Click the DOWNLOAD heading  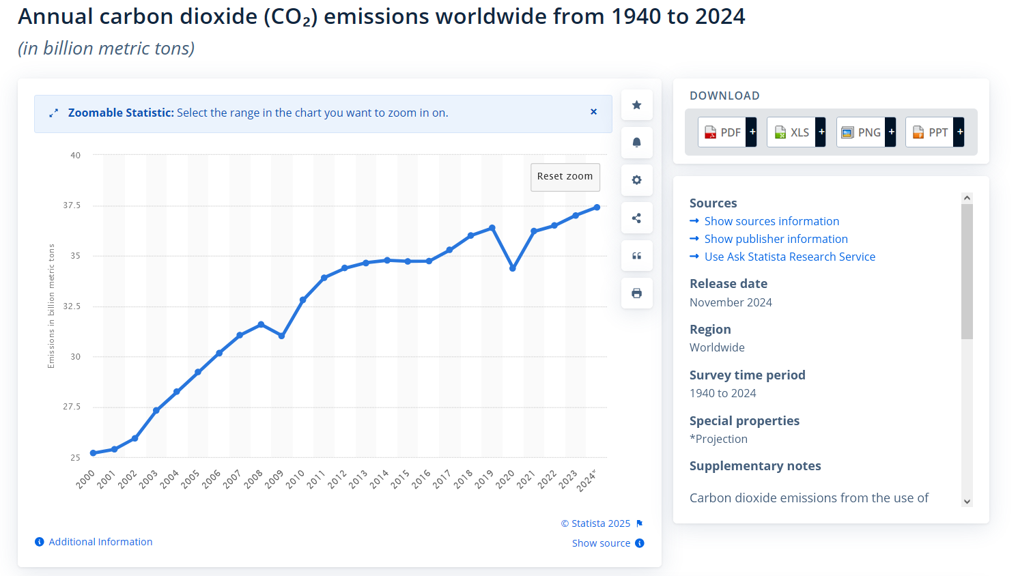724,96
